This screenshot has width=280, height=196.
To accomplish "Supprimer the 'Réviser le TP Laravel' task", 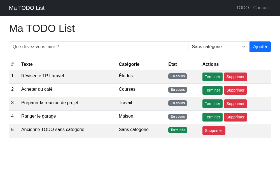I will tap(235, 77).
